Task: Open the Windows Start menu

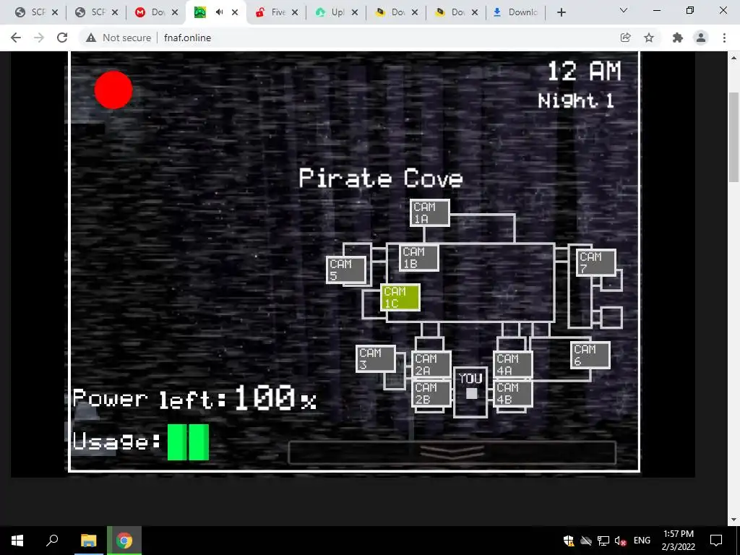Action: pos(17,541)
